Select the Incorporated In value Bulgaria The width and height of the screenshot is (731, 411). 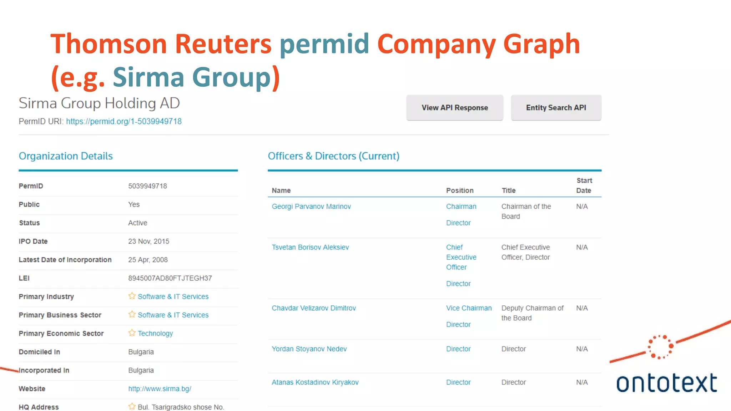click(141, 370)
